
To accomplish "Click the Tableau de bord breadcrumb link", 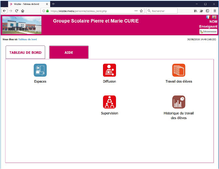I will click(x=27, y=39).
